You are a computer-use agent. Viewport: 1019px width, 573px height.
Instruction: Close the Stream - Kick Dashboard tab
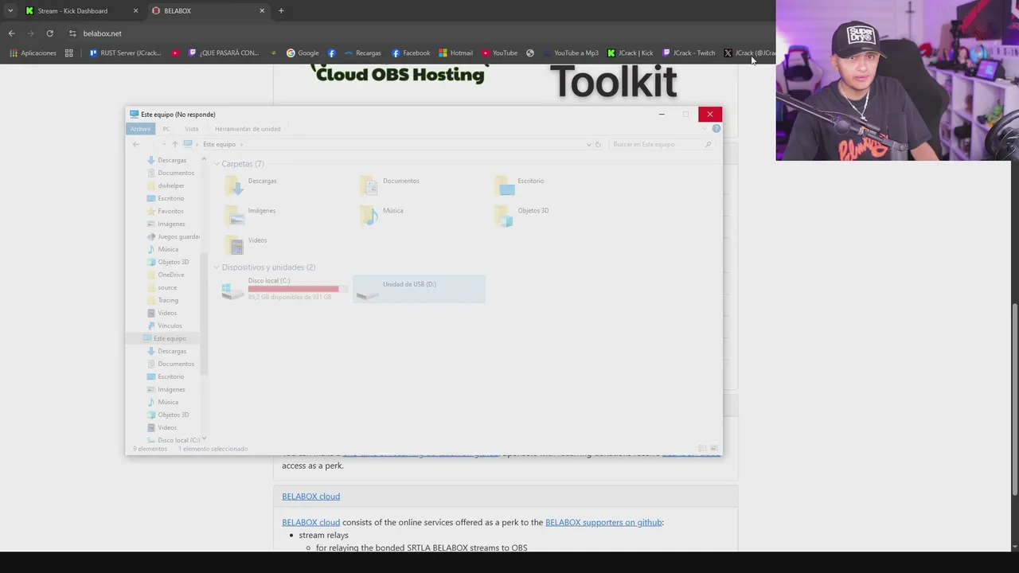coord(135,11)
